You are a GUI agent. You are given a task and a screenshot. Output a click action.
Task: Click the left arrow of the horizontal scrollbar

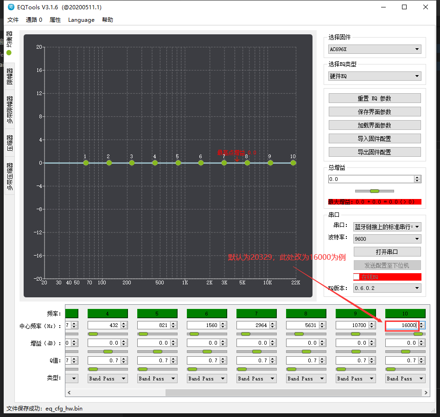pos(69,392)
